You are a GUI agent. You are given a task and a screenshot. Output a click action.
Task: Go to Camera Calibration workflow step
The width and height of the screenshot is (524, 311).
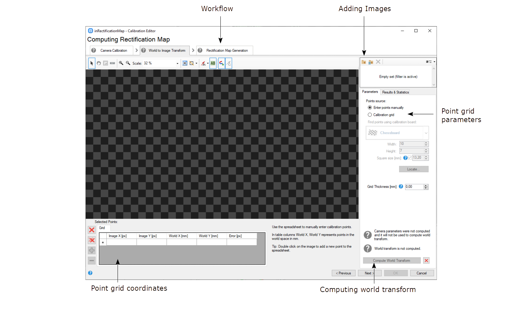[x=113, y=50]
